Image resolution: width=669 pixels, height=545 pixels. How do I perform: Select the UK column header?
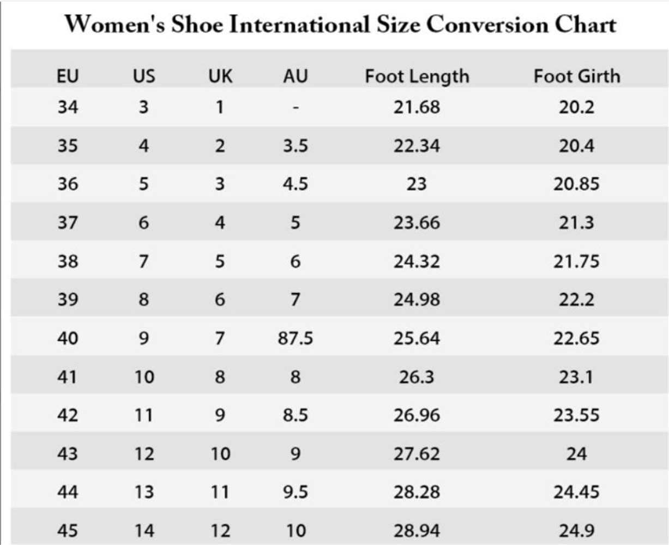[220, 76]
